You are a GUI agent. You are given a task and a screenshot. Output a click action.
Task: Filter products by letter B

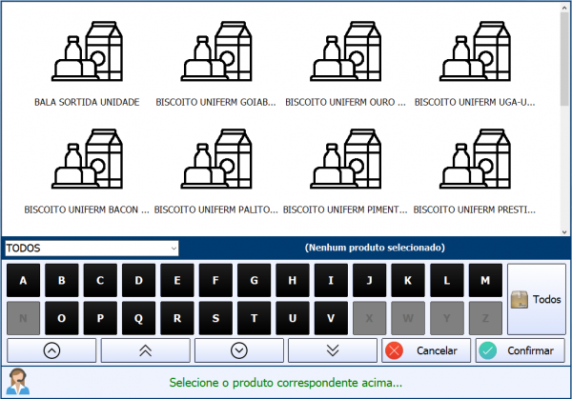[62, 281]
